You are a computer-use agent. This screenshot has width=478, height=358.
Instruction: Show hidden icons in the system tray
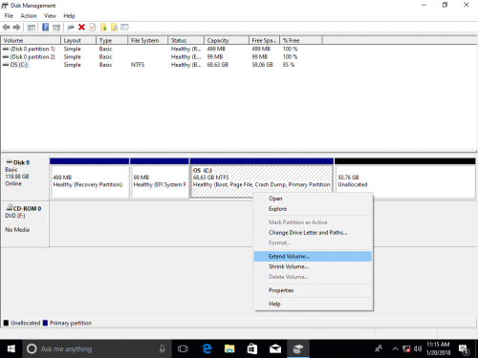pyautogui.click(x=395, y=348)
